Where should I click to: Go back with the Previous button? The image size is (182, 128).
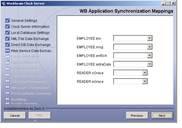137,115
